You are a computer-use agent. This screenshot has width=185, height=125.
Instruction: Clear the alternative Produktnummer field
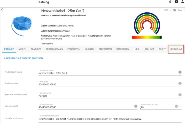click(x=180, y=95)
